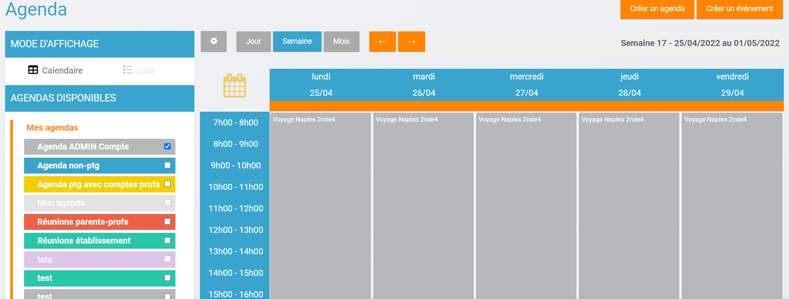Select the Calendaire grid icon

(33, 70)
